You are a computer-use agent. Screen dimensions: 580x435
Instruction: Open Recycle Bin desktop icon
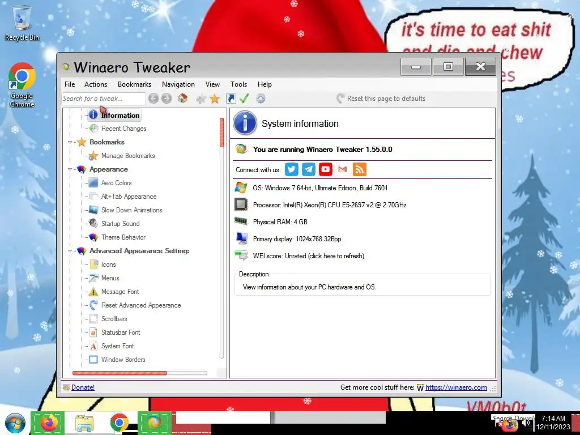tap(22, 23)
